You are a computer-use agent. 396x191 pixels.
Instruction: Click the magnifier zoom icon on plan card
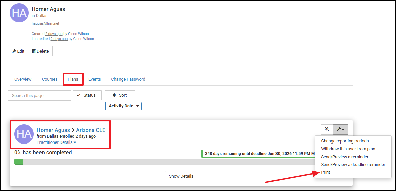coord(327,129)
